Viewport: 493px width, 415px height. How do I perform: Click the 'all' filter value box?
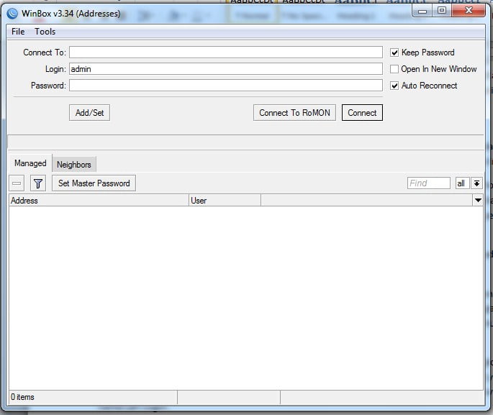(462, 183)
